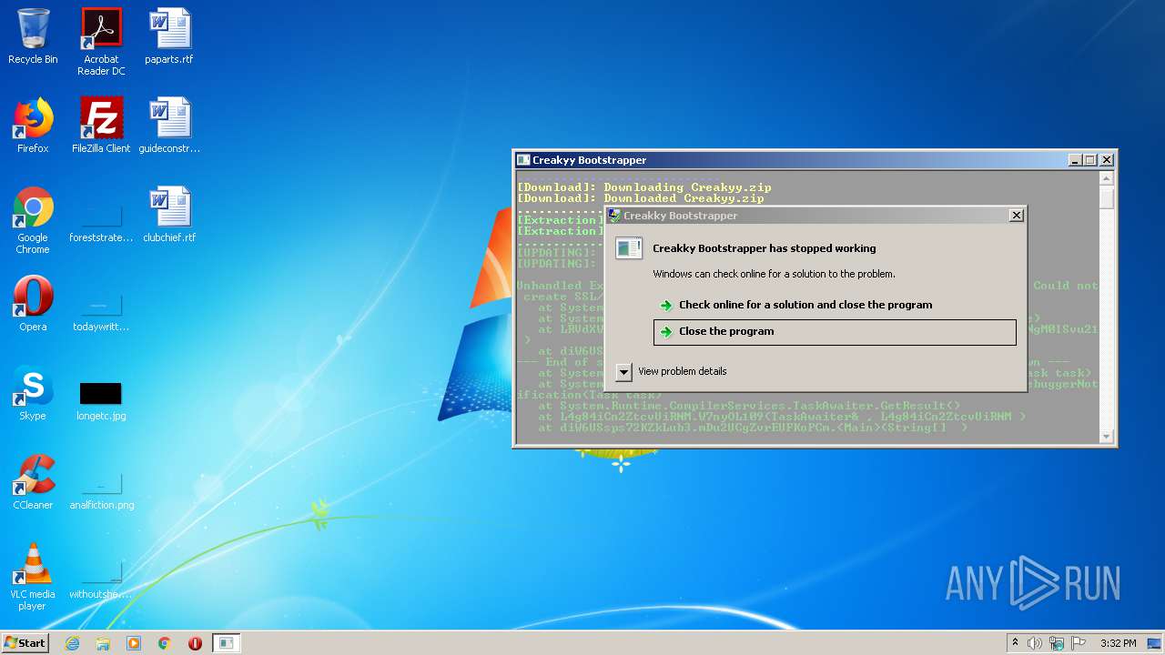Open Action Center flag icon
The height and width of the screenshot is (655, 1165).
pyautogui.click(x=1079, y=643)
